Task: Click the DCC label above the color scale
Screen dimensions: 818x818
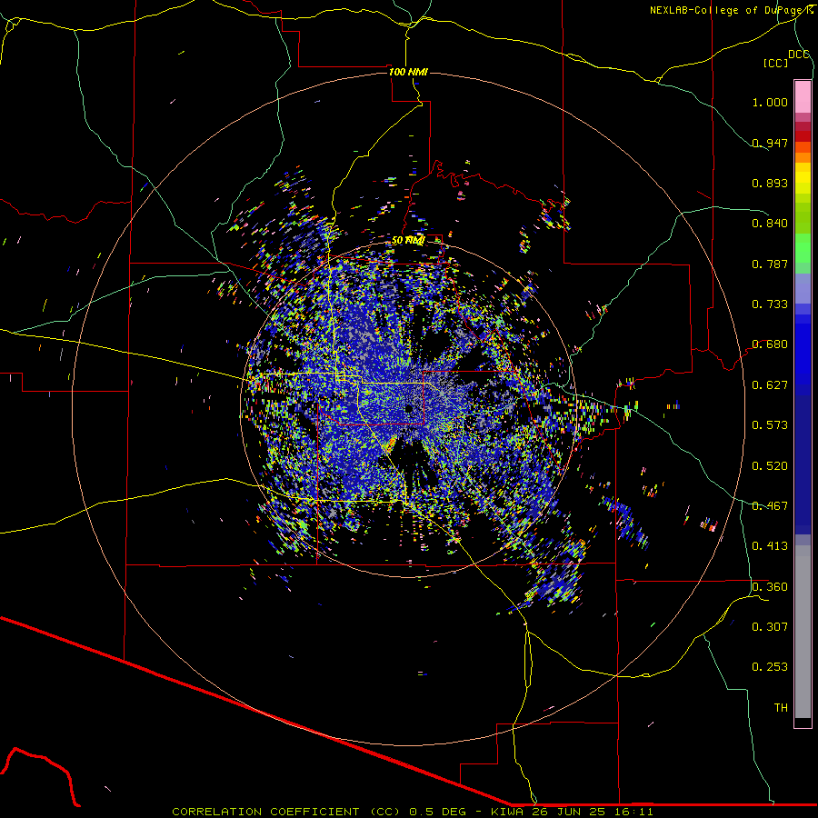Action: tap(799, 55)
